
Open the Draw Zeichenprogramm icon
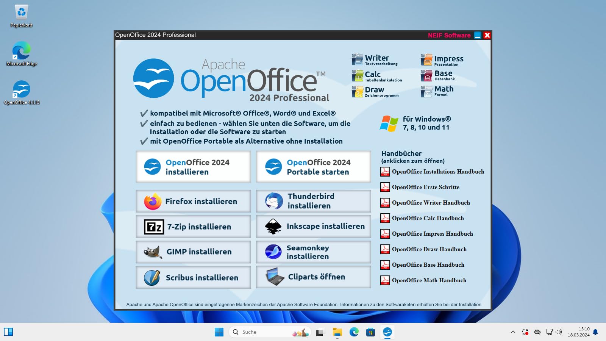357,91
